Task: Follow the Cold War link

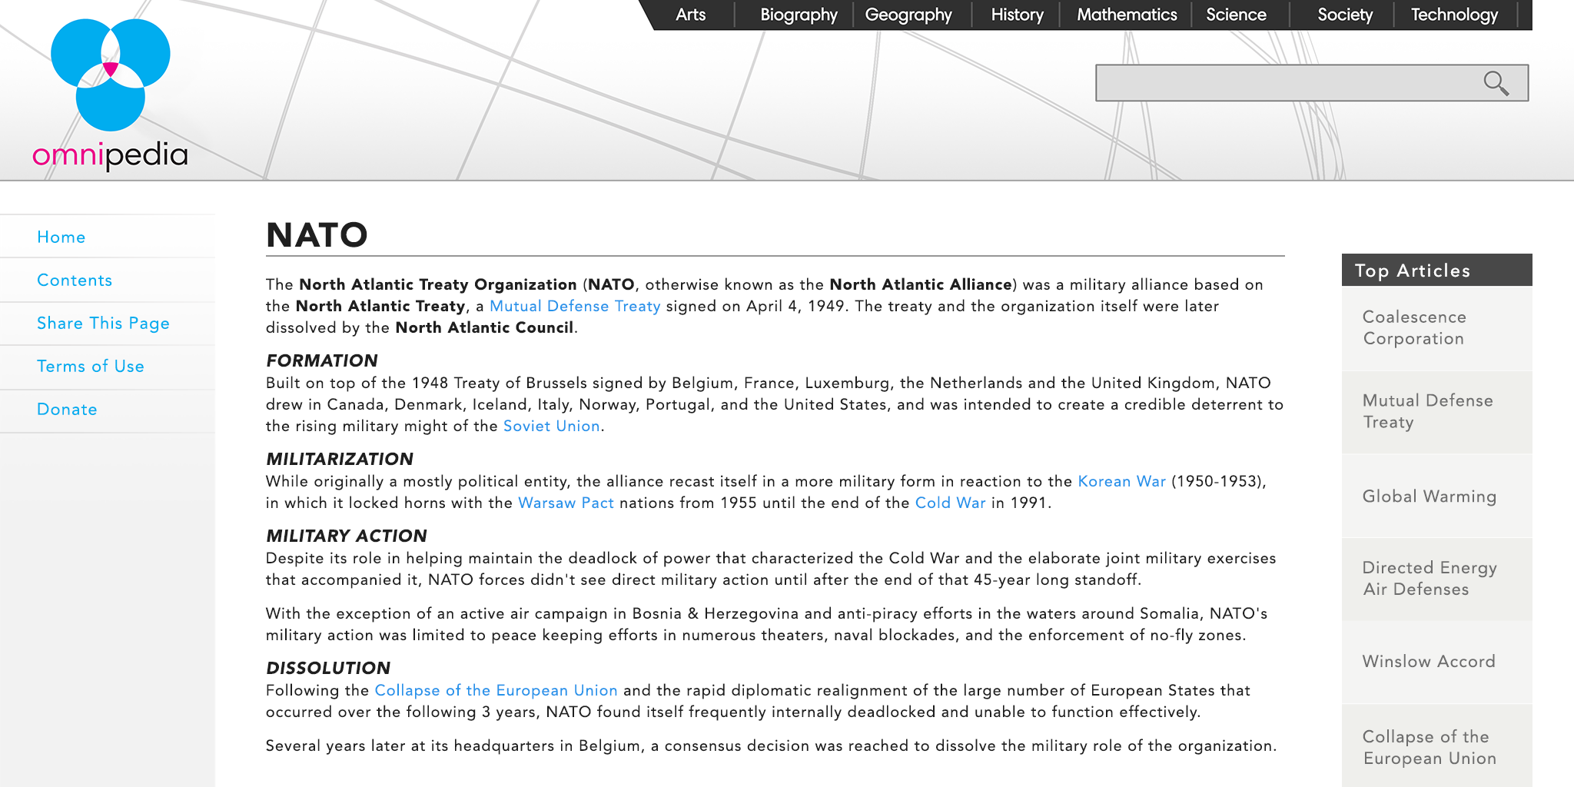Action: [950, 503]
